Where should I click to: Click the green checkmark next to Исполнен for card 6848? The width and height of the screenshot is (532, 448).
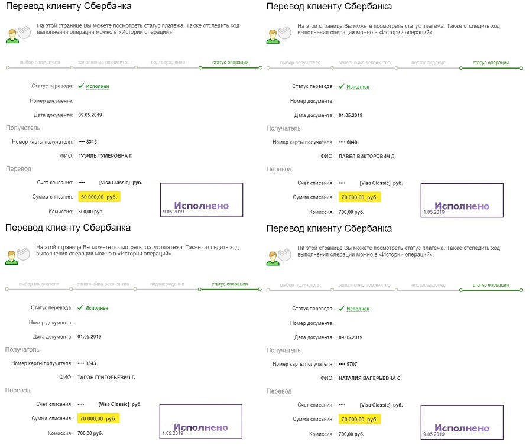click(341, 86)
